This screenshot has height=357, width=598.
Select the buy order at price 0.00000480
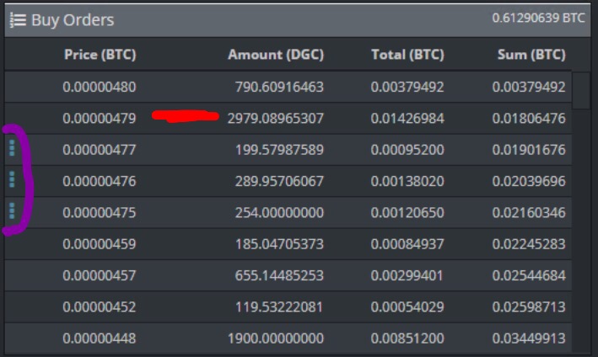point(288,87)
